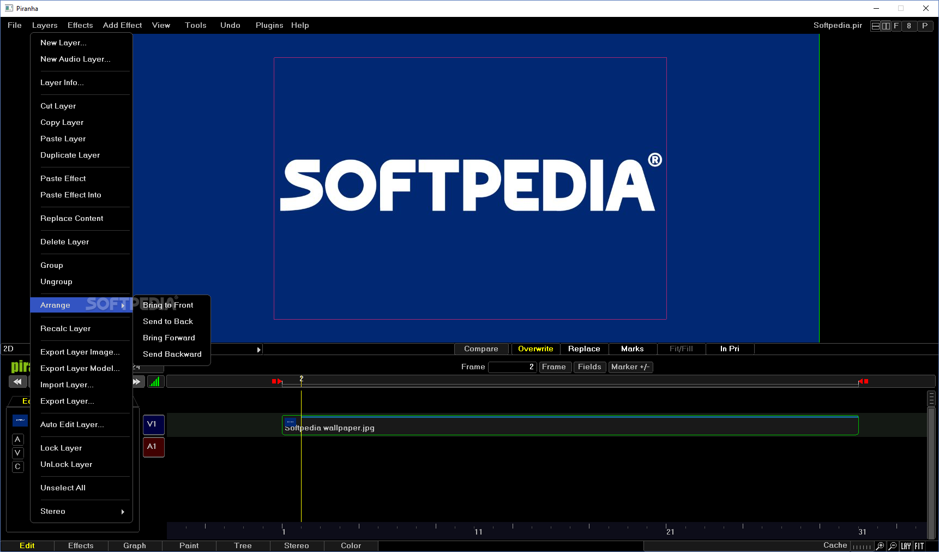Image resolution: width=939 pixels, height=552 pixels.
Task: Select horizontal split layout icon
Action: (876, 26)
